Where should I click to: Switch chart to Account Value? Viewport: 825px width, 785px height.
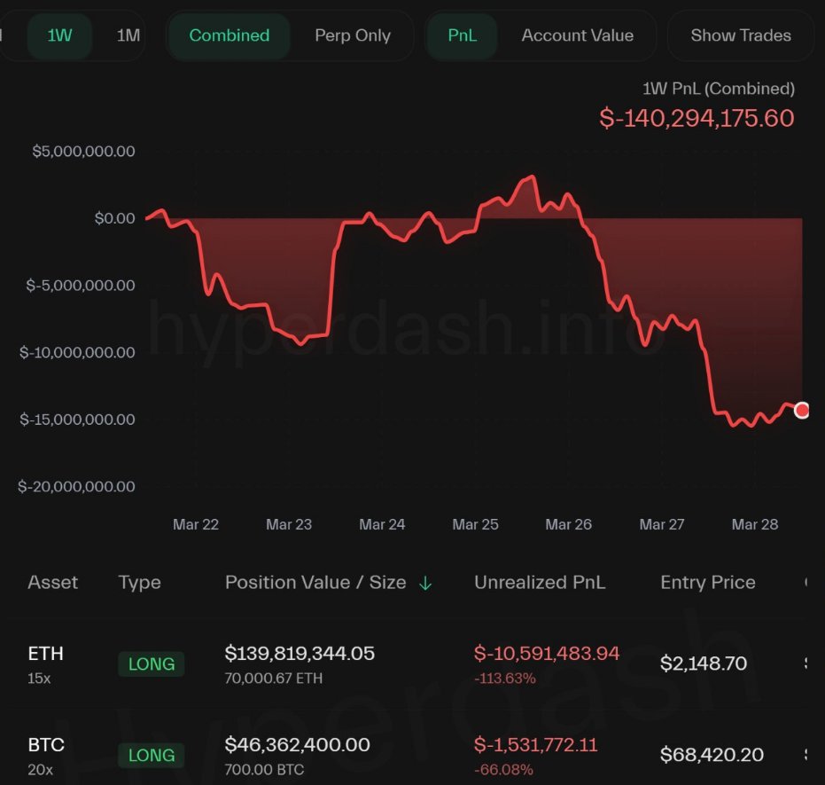[x=577, y=35]
